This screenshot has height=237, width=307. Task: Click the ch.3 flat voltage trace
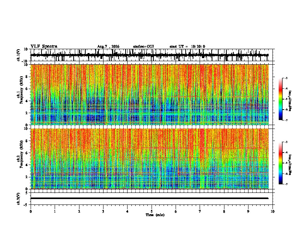click(x=149, y=198)
